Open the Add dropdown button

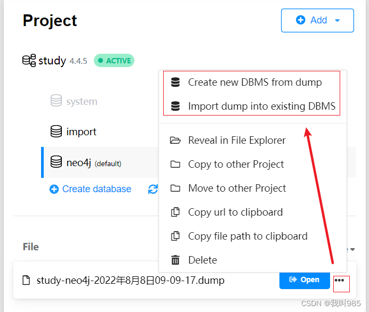click(x=317, y=20)
